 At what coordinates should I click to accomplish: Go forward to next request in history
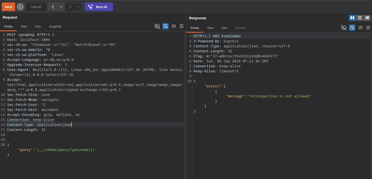pyautogui.click(x=70, y=7)
